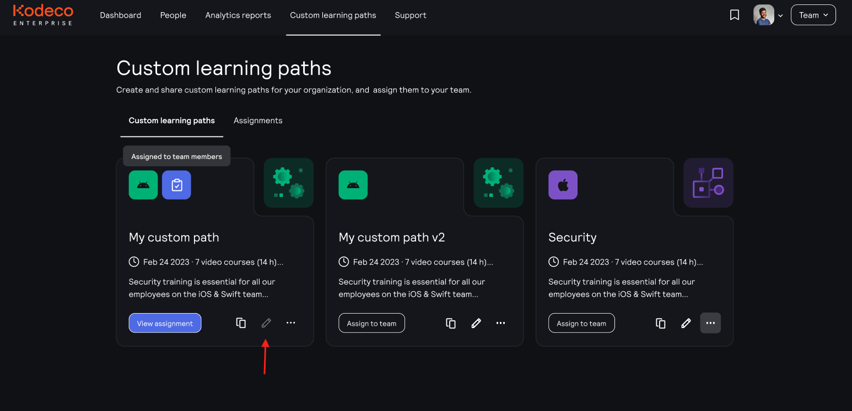Click the gear thumbnail beside My custom path v2
The width and height of the screenshot is (852, 411).
(498, 183)
